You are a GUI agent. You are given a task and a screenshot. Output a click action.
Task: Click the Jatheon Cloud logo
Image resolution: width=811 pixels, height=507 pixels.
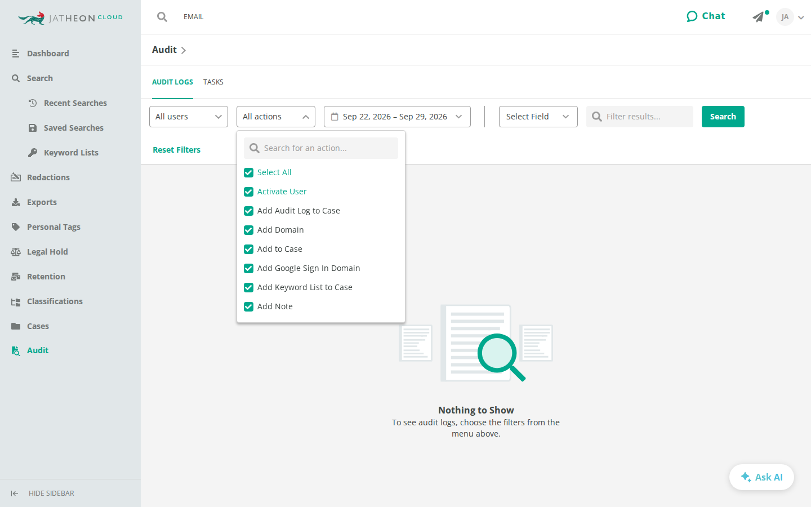[70, 18]
